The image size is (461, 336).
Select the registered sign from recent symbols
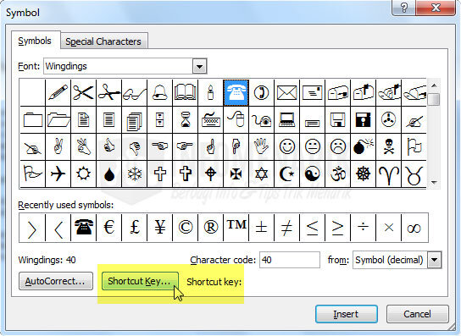[x=210, y=228]
